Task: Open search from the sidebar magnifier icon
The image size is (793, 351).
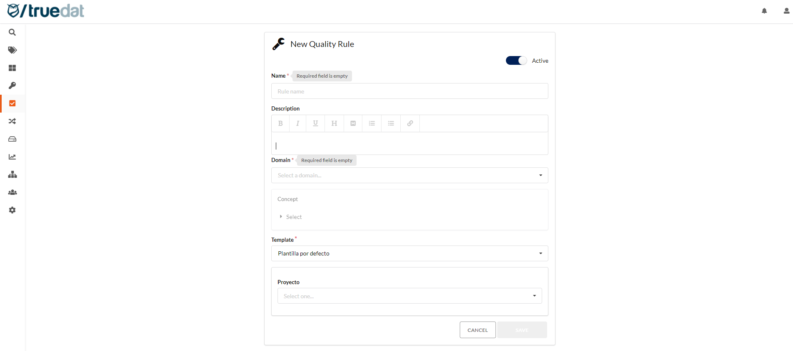Action: (x=12, y=32)
